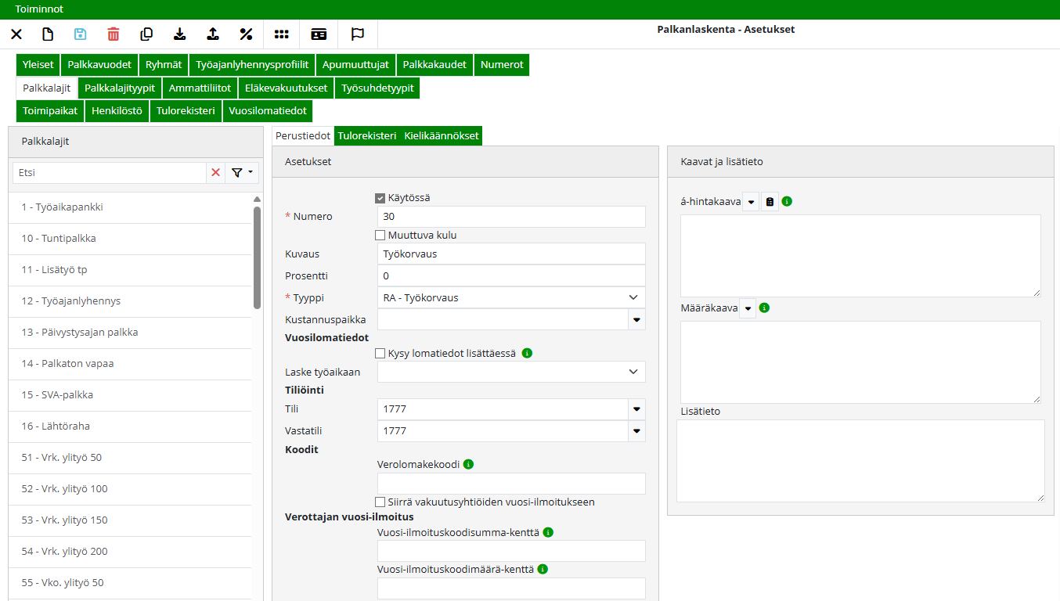This screenshot has height=601, width=1060.
Task: Click the percent sign icon
Action: tap(246, 34)
